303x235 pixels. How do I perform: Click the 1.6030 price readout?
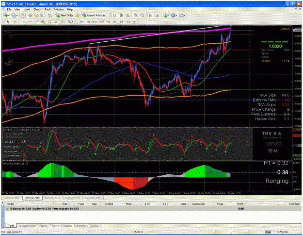pos(275,46)
